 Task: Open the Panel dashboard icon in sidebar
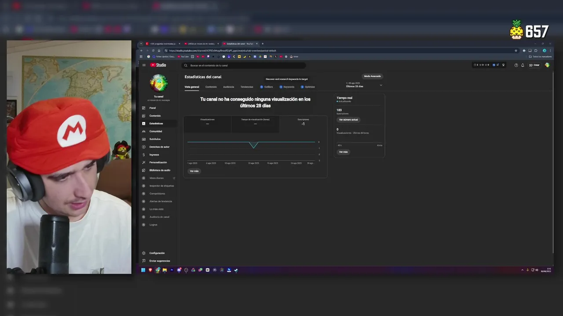coord(144,108)
